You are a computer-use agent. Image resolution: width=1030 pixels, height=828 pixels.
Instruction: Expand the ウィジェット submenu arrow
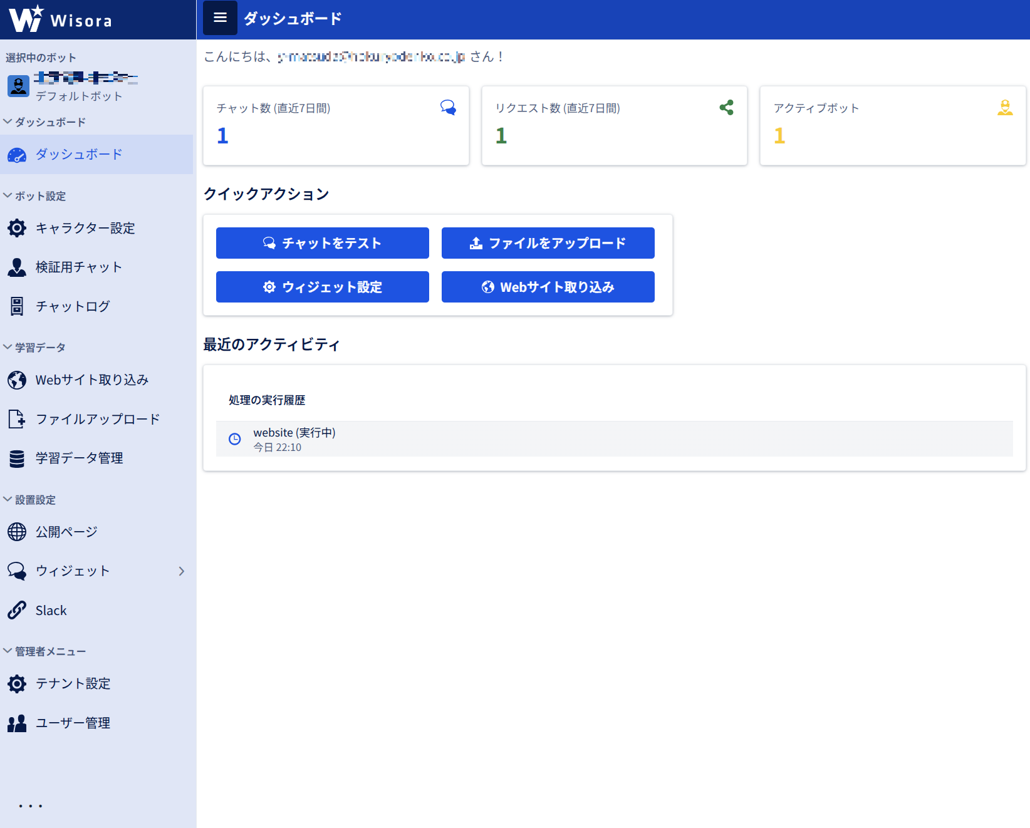(x=182, y=571)
